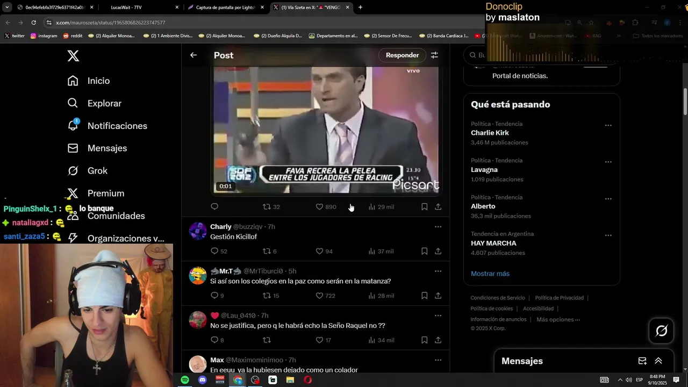Open Discord from the taskbar
This screenshot has width=688, height=387.
[203, 380]
